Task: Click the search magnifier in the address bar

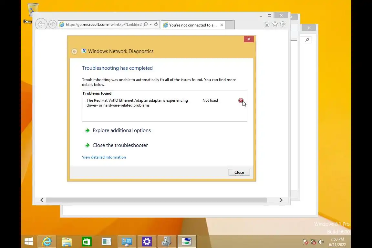Action: 146,25
